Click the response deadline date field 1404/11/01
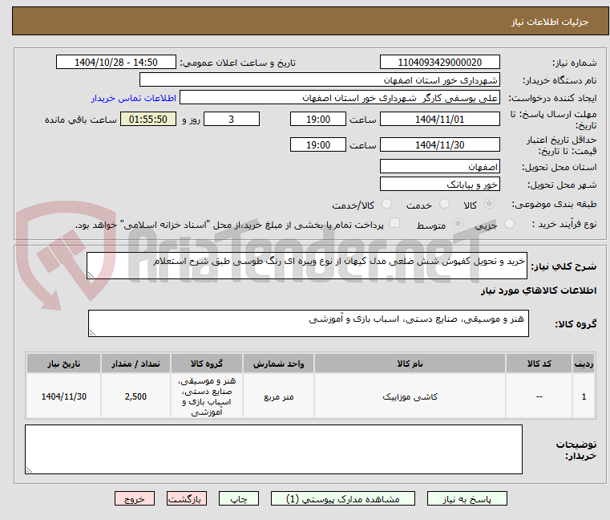The image size is (610, 520). click(x=440, y=119)
